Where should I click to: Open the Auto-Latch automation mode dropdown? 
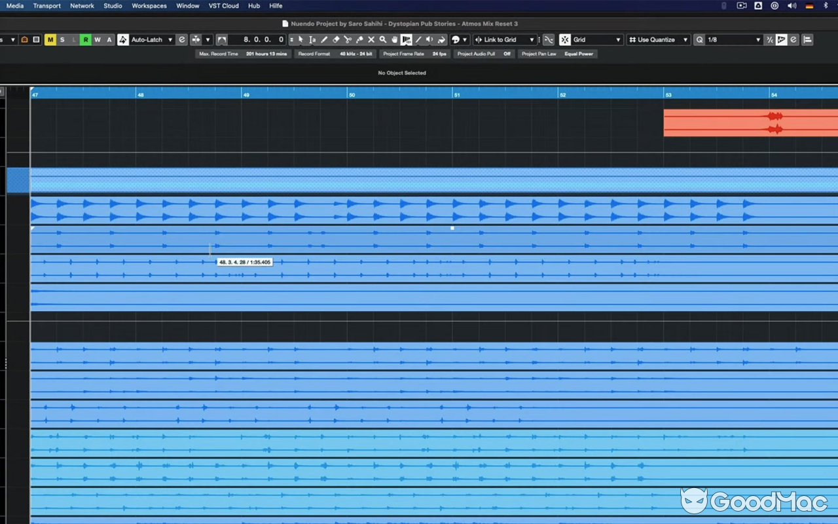tap(171, 39)
